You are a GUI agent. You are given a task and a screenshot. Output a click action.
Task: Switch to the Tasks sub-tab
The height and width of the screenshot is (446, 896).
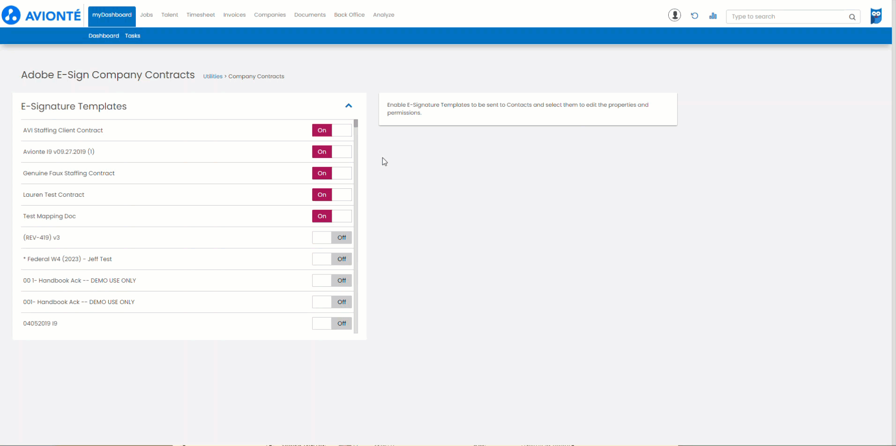click(133, 36)
